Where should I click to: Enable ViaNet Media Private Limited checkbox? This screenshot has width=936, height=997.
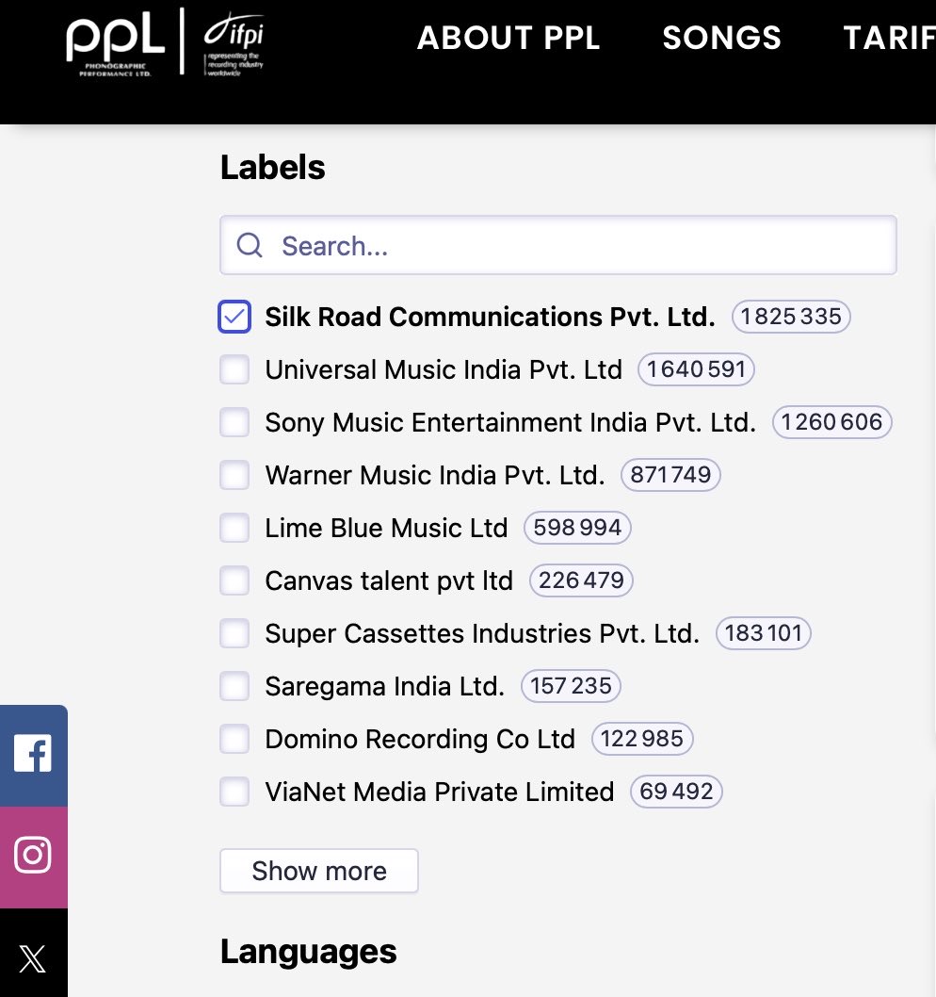pyautogui.click(x=234, y=792)
